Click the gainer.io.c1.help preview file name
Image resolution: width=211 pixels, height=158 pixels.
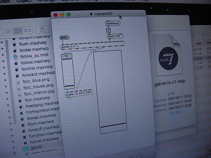(170, 82)
